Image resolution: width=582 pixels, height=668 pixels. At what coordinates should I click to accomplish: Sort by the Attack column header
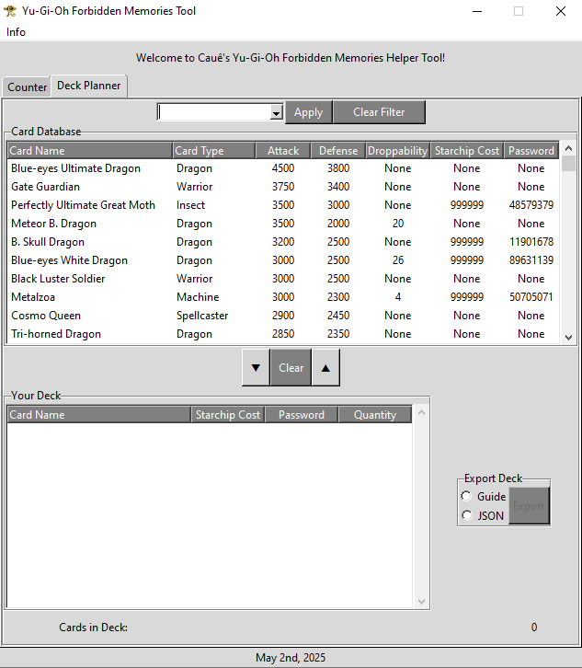pos(283,150)
